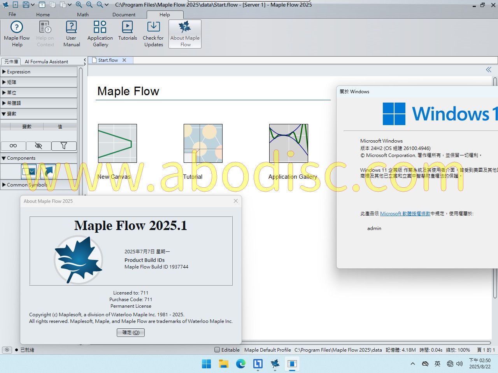
Task: Collapse the side panel with double chevron
Action: pyautogui.click(x=489, y=70)
